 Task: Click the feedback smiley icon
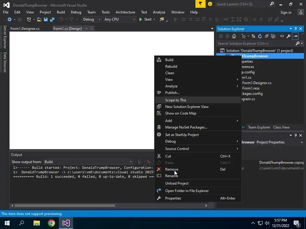pyautogui.click(x=210, y=4)
